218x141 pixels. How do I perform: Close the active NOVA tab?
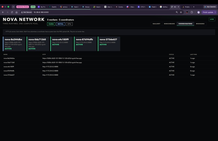[x=179, y=7]
